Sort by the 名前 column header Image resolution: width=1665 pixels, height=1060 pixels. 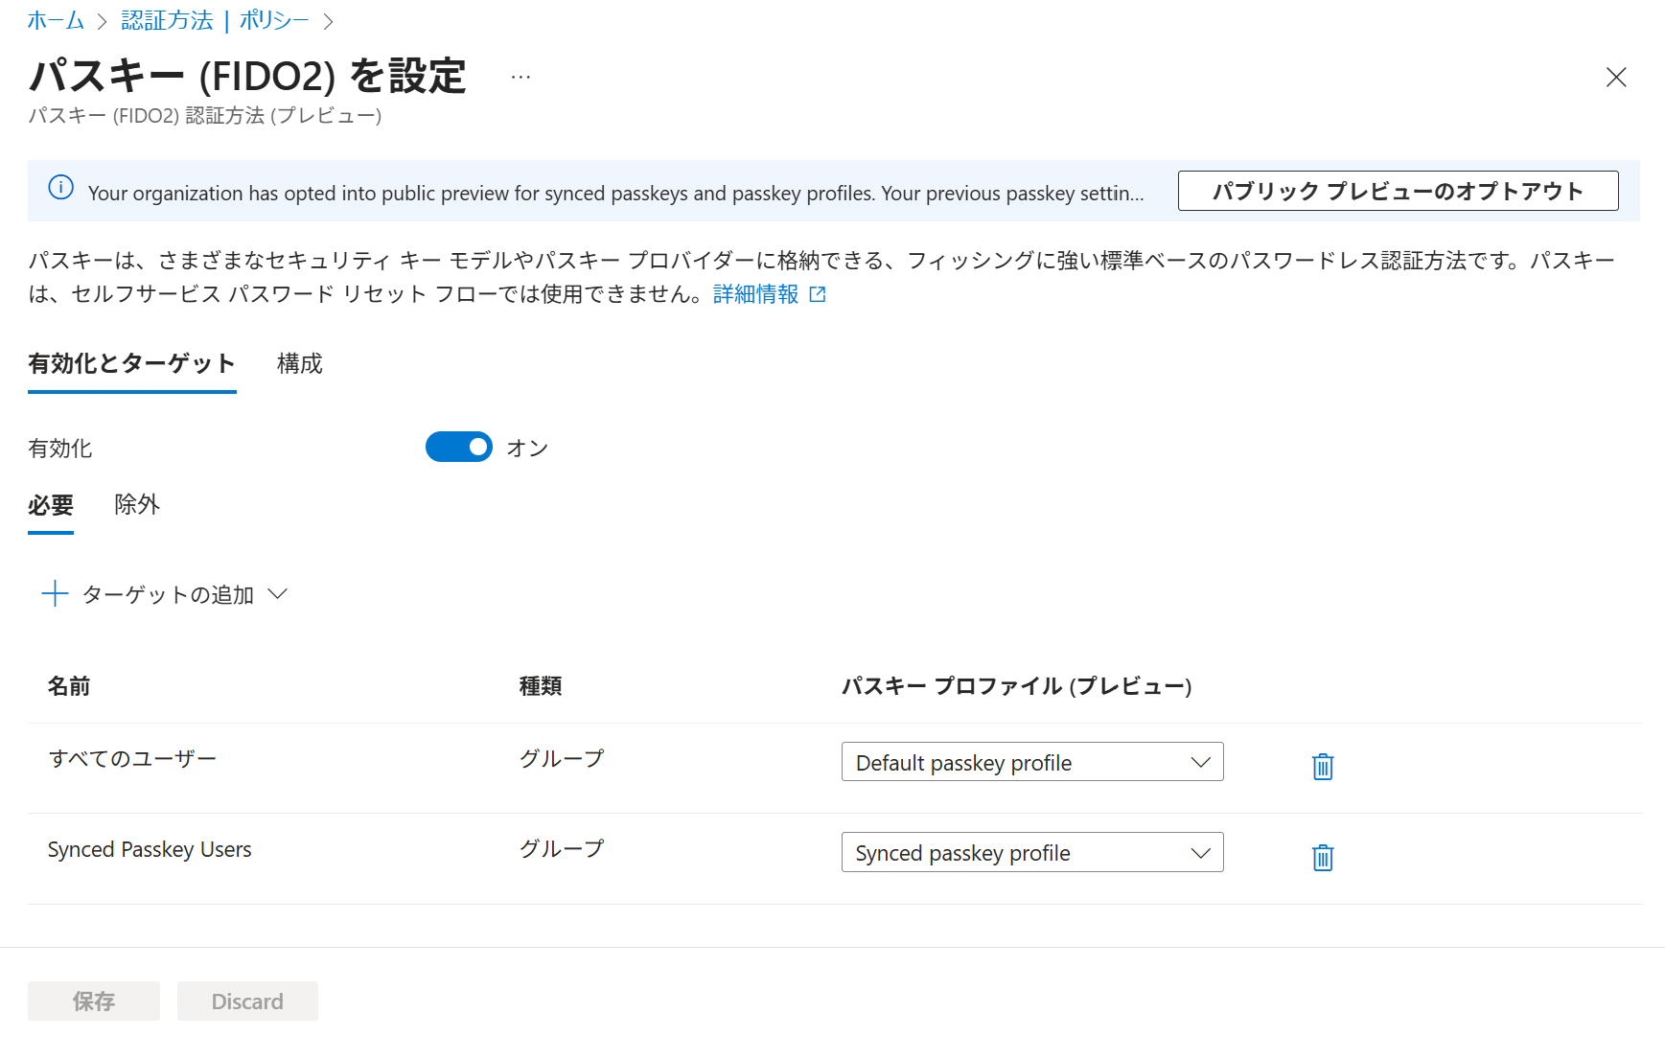point(69,686)
